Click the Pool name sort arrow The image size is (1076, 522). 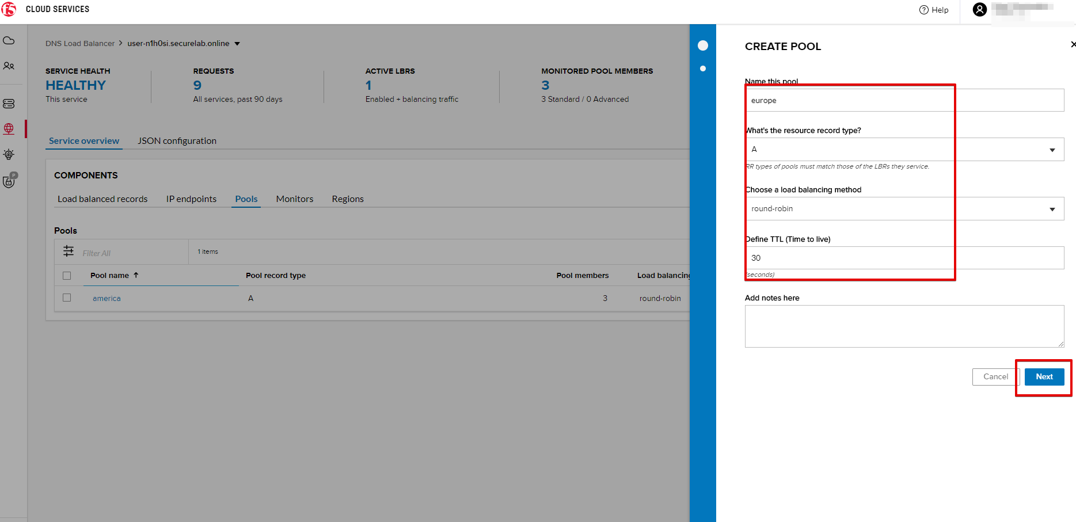[x=136, y=275]
